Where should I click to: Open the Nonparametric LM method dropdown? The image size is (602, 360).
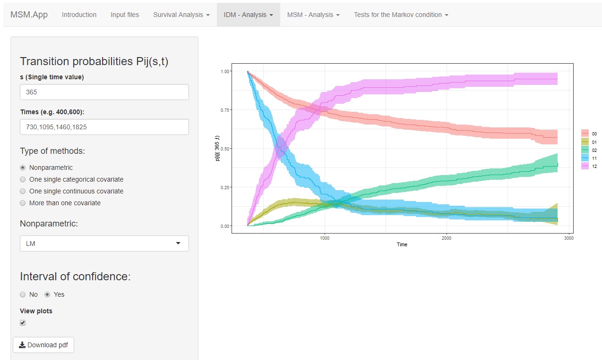(x=104, y=243)
